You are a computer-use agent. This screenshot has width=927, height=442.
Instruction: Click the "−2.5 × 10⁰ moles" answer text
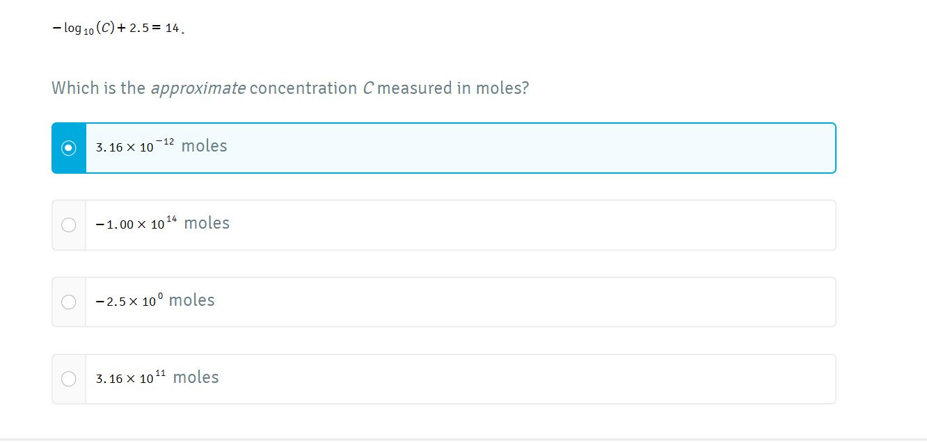155,301
